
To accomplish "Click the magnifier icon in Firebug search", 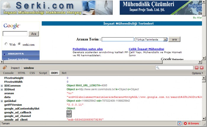I will [158, 68].
